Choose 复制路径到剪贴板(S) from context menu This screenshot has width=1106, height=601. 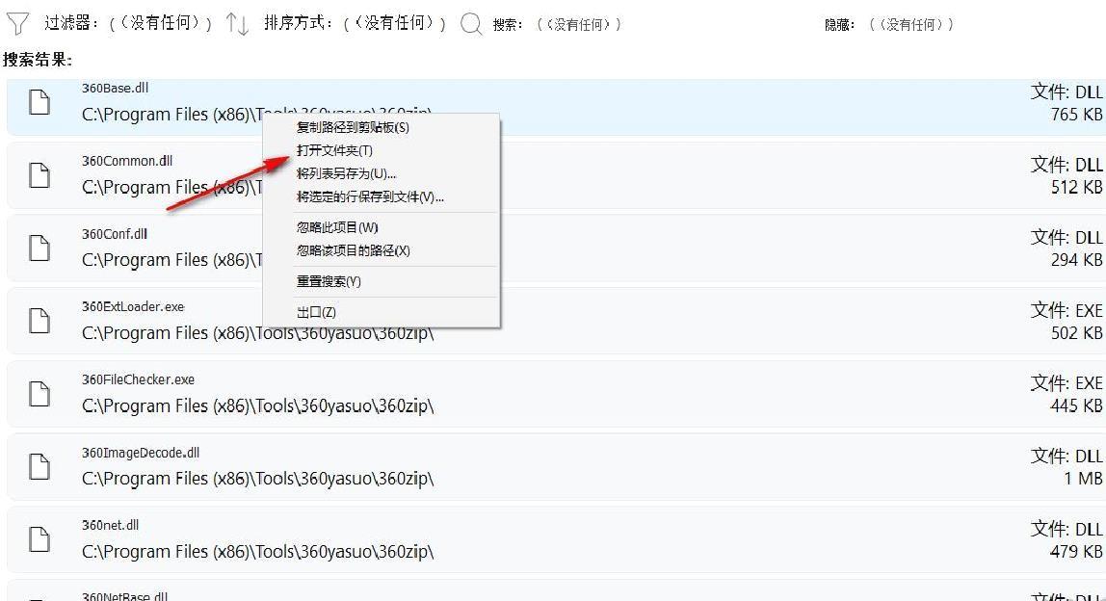click(x=353, y=128)
